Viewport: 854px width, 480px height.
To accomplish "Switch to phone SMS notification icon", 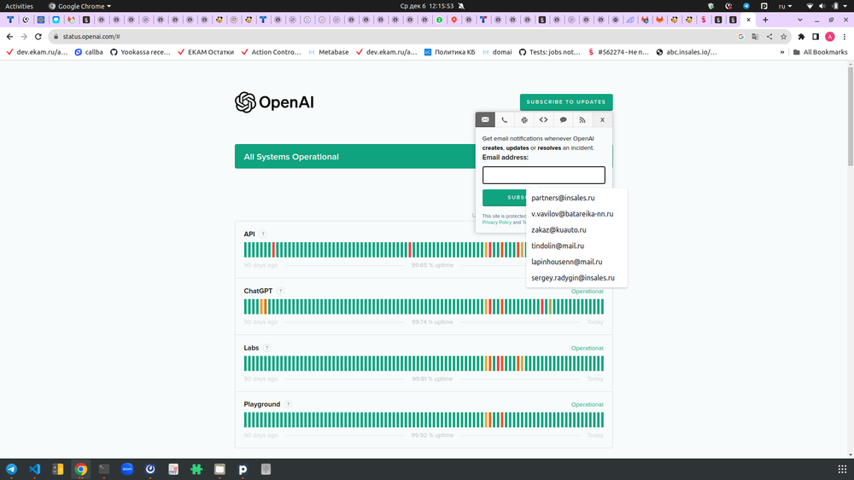I will point(505,120).
